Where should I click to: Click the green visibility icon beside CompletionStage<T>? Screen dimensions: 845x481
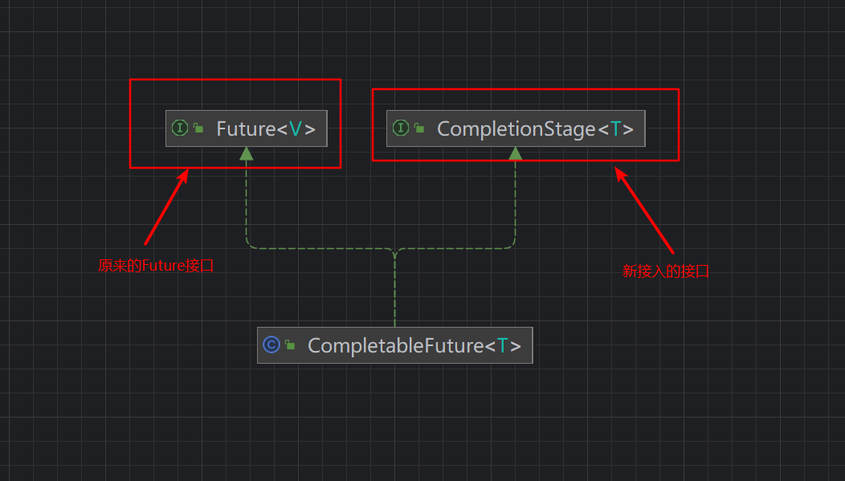(419, 128)
